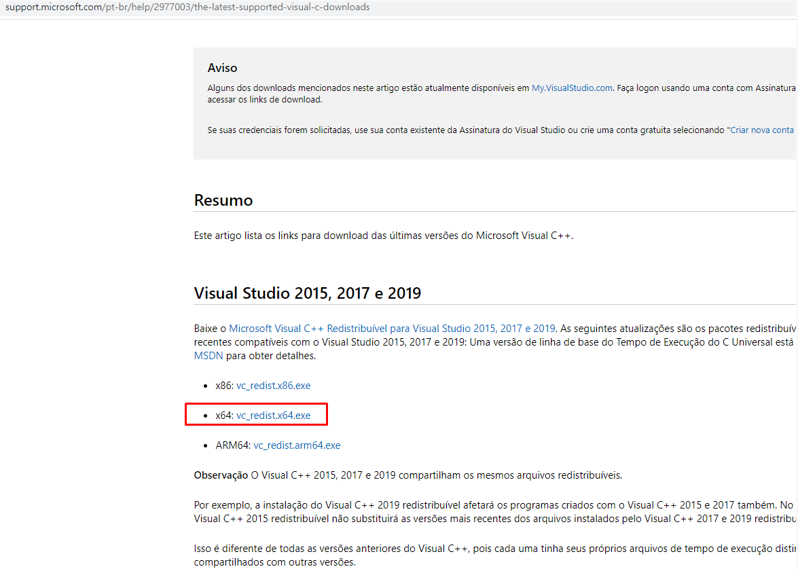Open the My.VisualStudio.com link
Screen dimensions: 798x571
[572, 88]
